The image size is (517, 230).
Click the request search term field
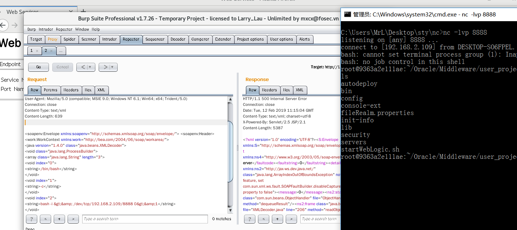pos(145,219)
